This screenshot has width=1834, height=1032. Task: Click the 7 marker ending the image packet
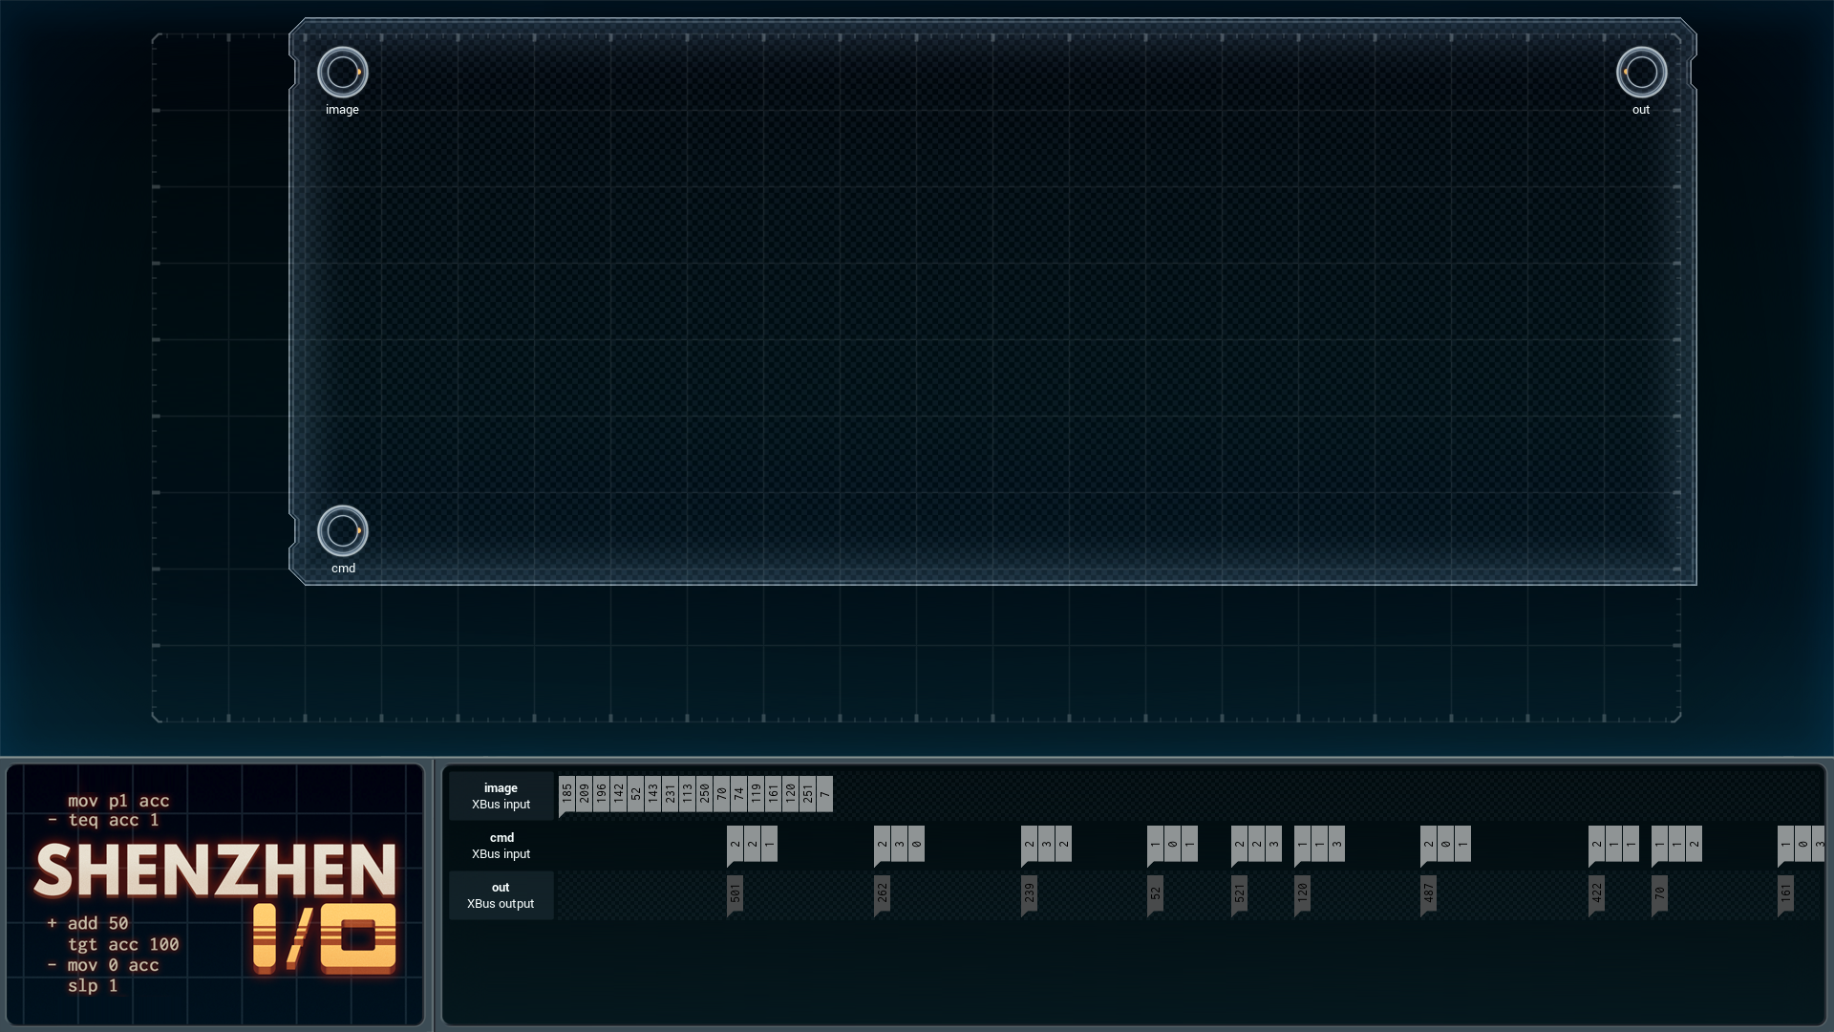pos(824,794)
